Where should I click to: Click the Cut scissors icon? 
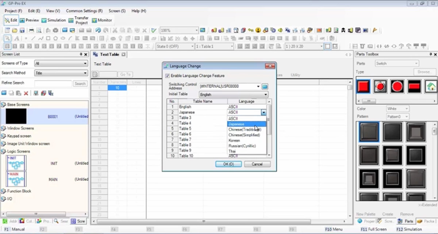(115, 30)
